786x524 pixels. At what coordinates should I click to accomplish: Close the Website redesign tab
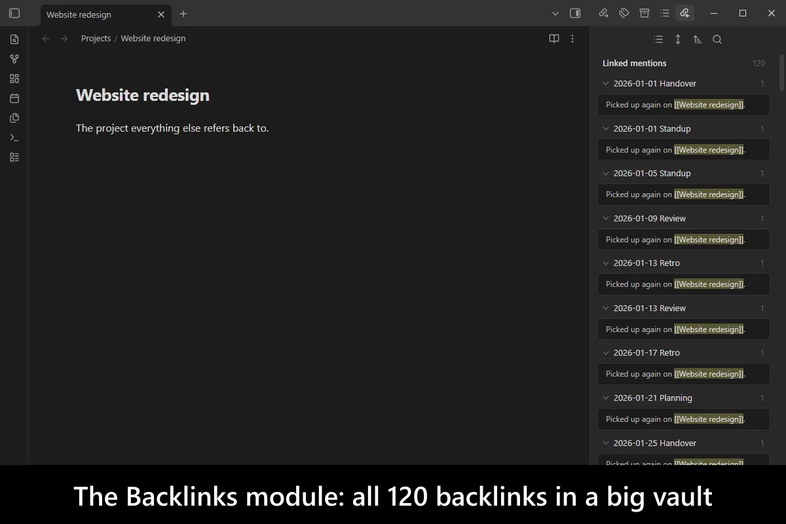point(161,14)
